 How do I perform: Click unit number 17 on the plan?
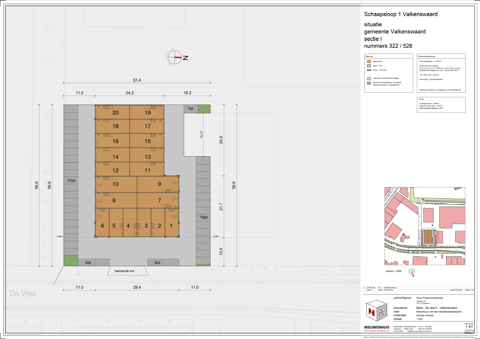[x=148, y=126]
